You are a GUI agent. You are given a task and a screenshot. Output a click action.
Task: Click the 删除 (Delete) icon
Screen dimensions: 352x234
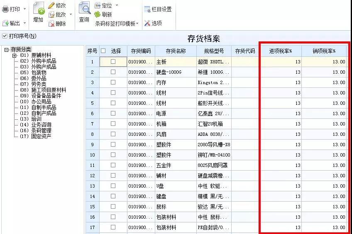(x=51, y=24)
